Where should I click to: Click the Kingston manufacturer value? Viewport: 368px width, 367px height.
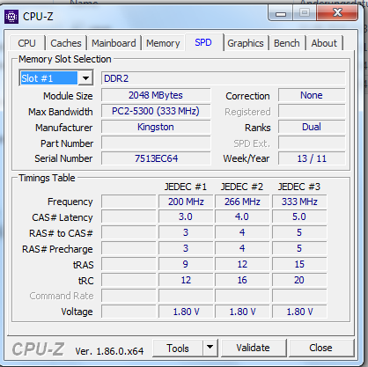(156, 127)
